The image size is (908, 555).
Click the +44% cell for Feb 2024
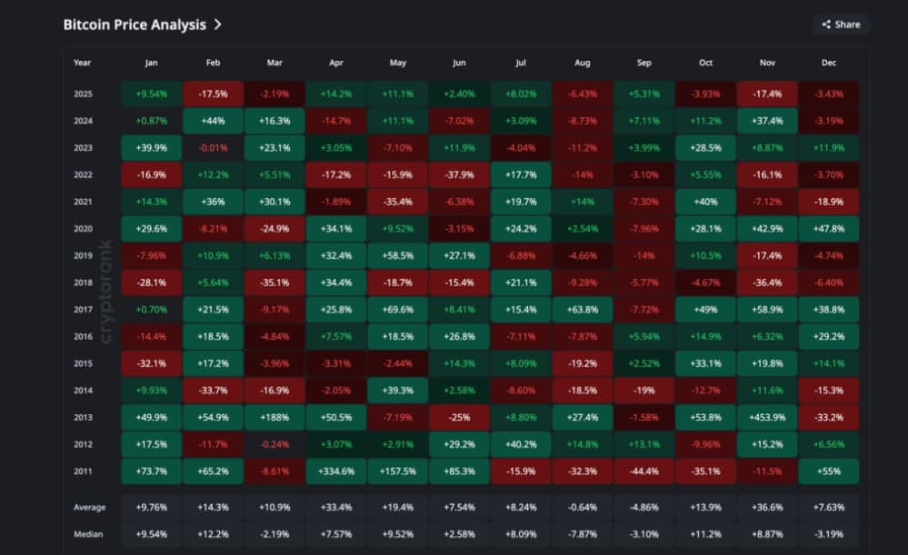coord(213,121)
